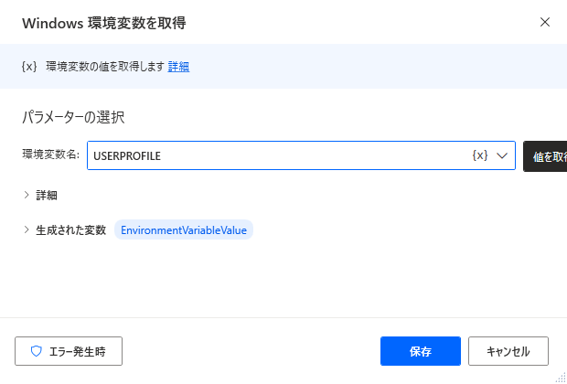Screen dimensions: 567x384
Task: Click the 詳細 expander label text
Action: [x=48, y=195]
